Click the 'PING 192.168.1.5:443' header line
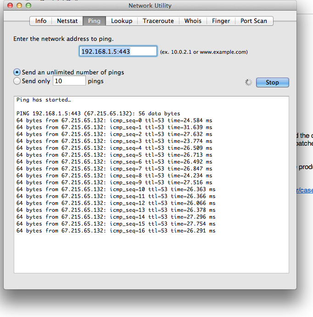 pyautogui.click(x=98, y=113)
